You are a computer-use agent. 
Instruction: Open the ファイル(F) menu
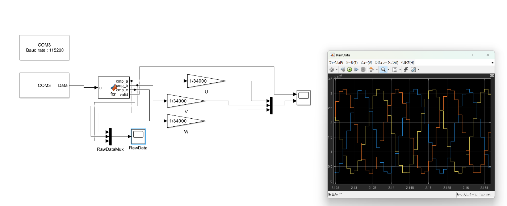coord(336,63)
